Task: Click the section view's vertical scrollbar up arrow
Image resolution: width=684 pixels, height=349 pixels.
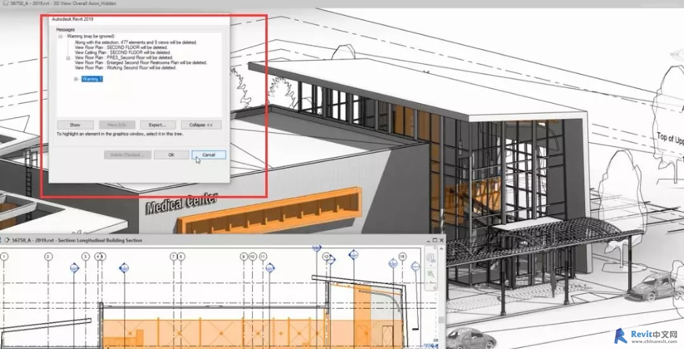Action: (442, 248)
